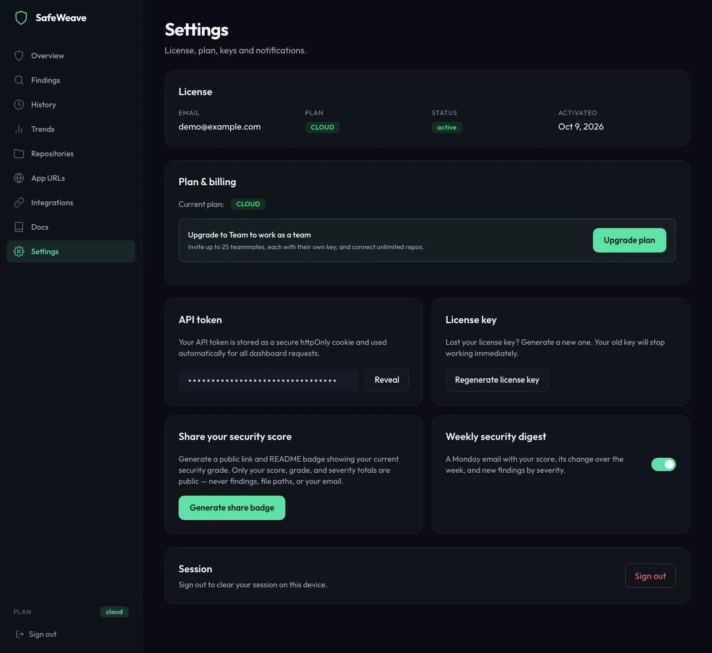This screenshot has width=712, height=653.
Task: Click the Integrations link icon
Action: point(19,202)
